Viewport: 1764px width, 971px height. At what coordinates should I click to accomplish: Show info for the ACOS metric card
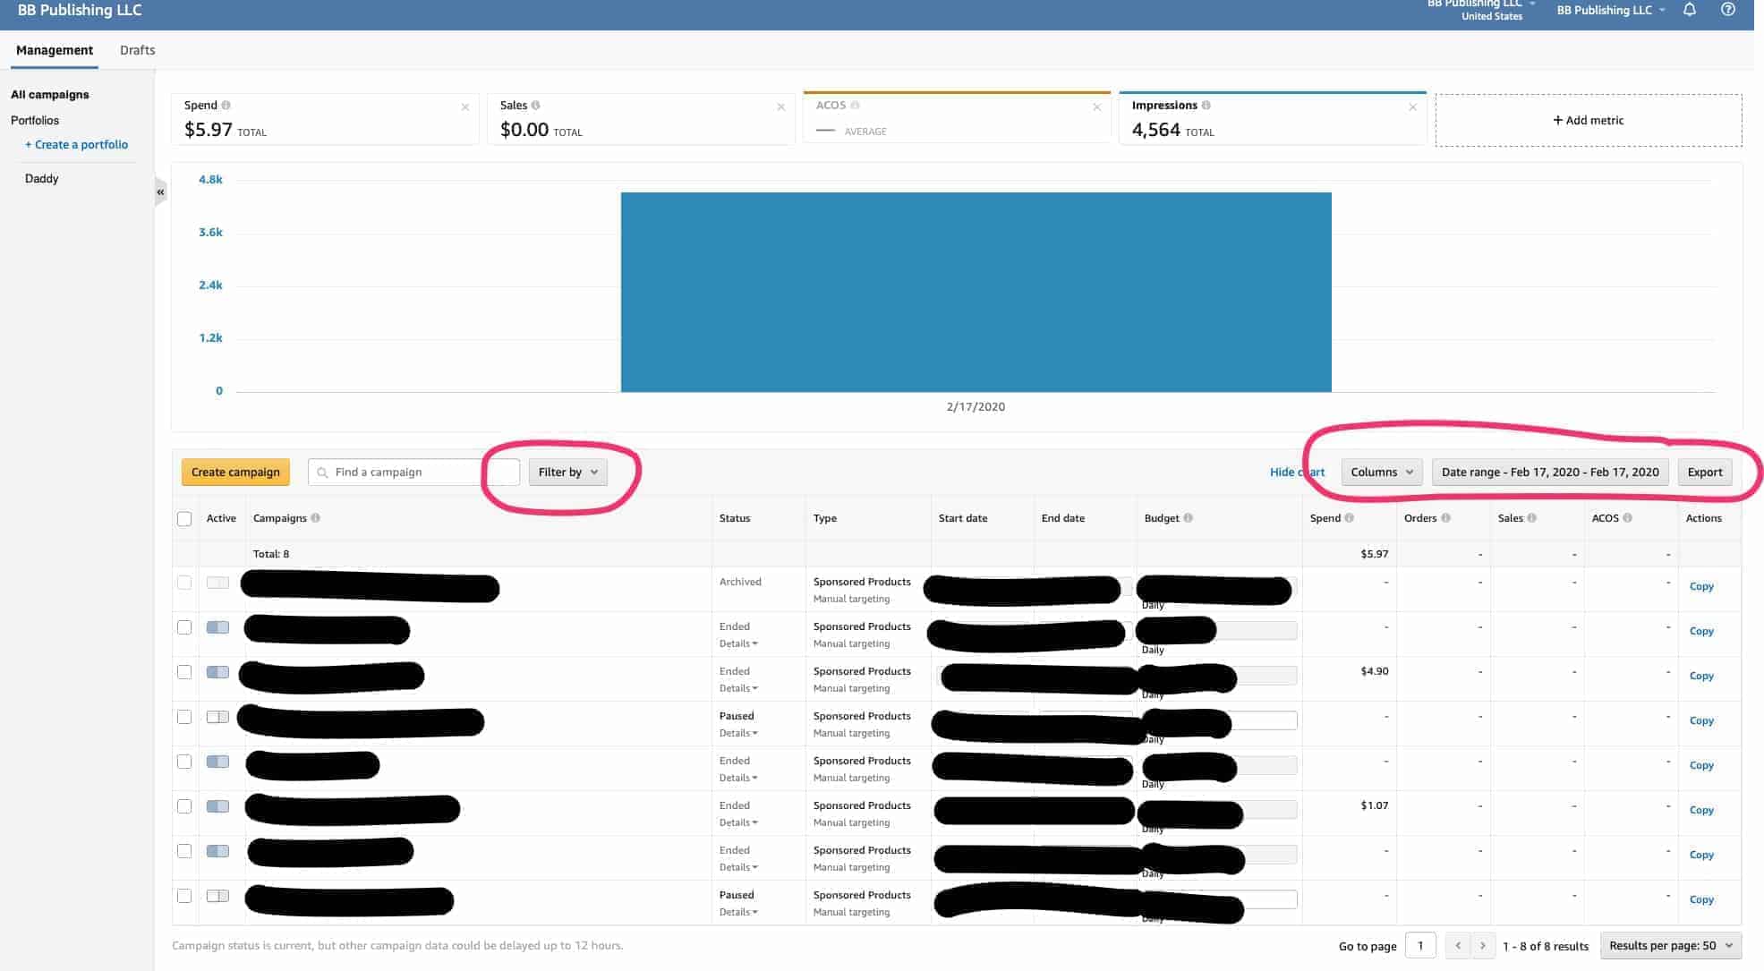click(855, 106)
